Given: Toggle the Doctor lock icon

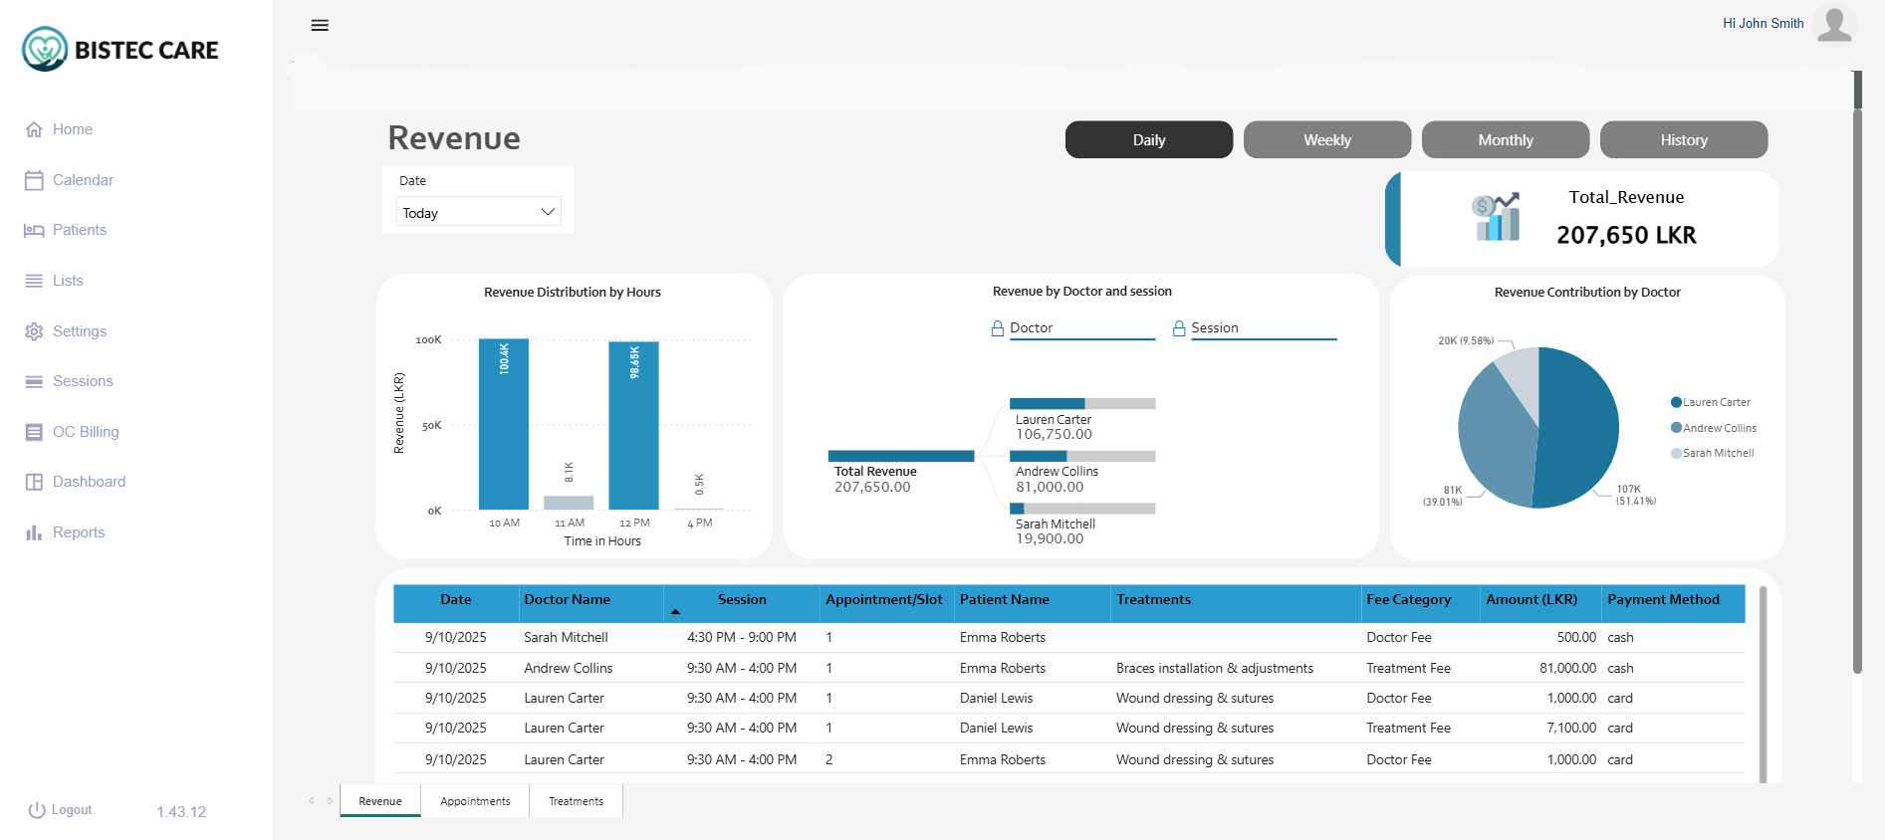Looking at the screenshot, I should tap(997, 328).
